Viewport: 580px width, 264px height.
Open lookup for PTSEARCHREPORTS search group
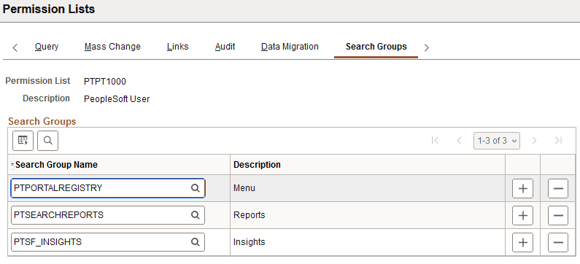click(x=196, y=215)
